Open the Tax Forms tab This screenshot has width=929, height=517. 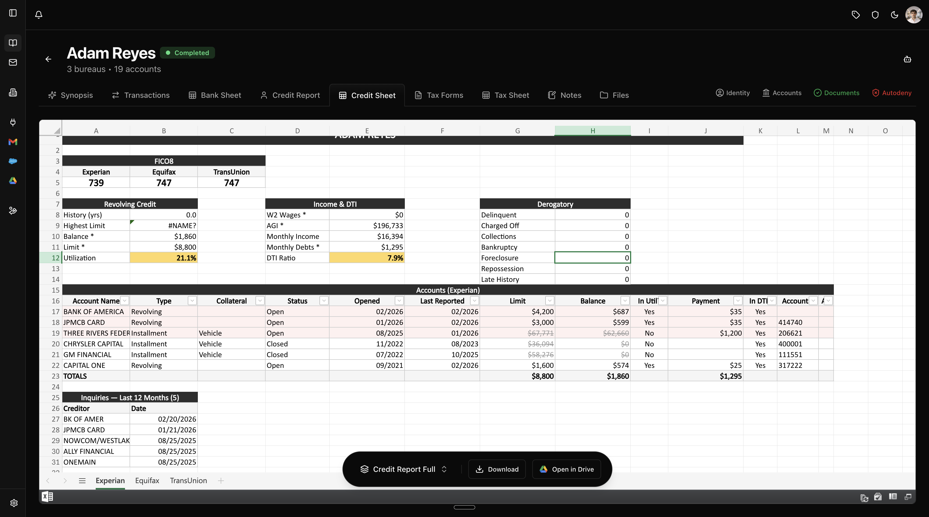click(x=438, y=95)
